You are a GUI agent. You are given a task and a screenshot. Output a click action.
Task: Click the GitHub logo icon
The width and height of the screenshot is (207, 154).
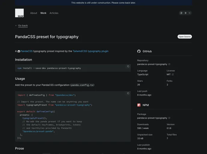(139, 51)
